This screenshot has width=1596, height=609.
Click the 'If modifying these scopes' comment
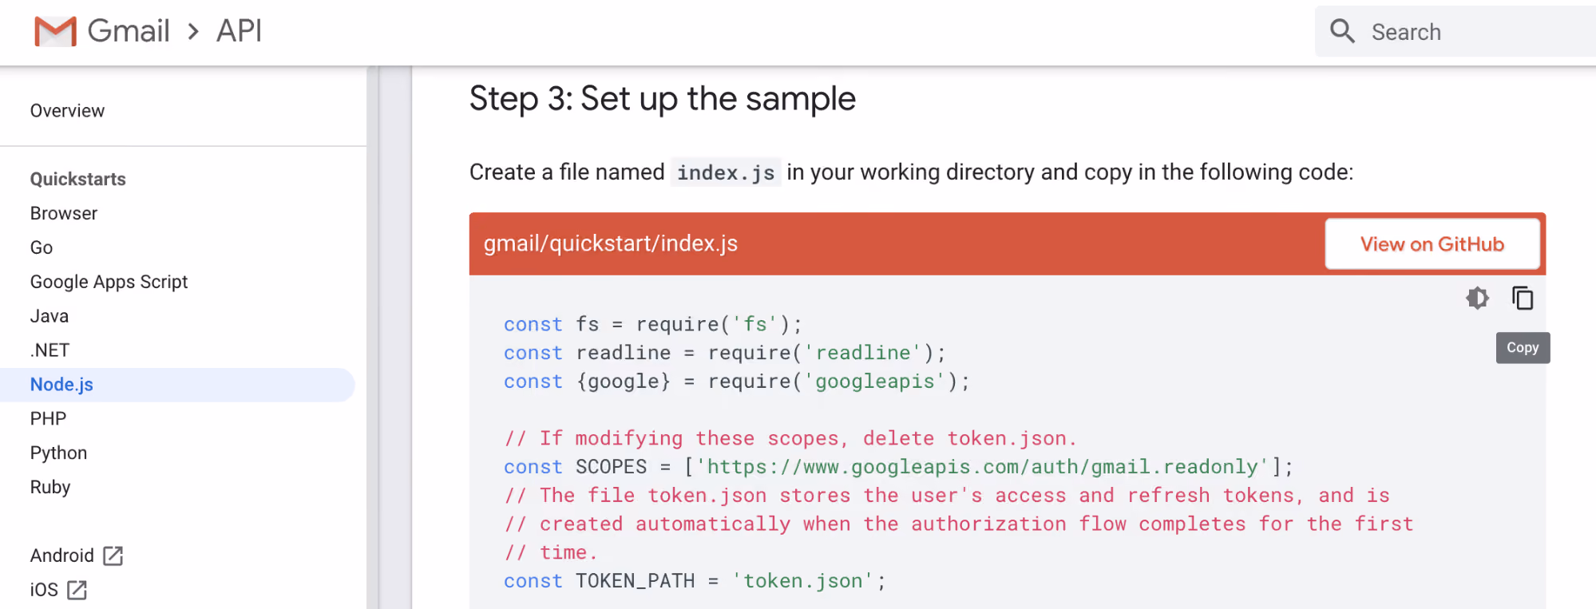pyautogui.click(x=790, y=439)
